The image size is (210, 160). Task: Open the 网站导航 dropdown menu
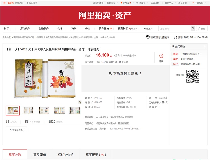pyautogui.click(x=199, y=3)
